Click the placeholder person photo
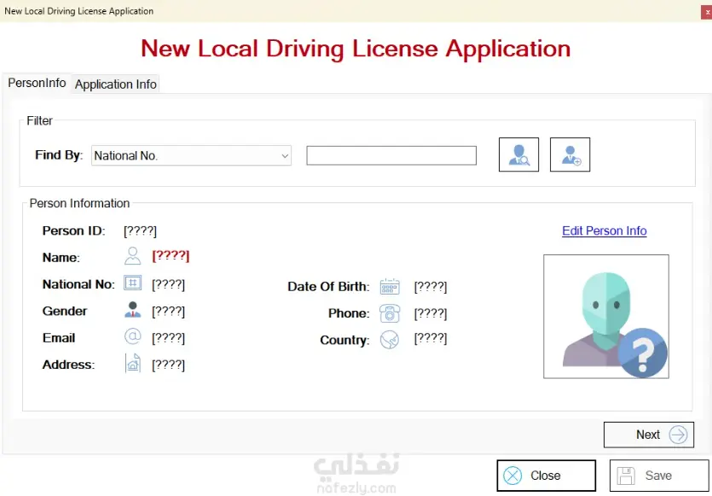712x496 pixels. click(606, 317)
